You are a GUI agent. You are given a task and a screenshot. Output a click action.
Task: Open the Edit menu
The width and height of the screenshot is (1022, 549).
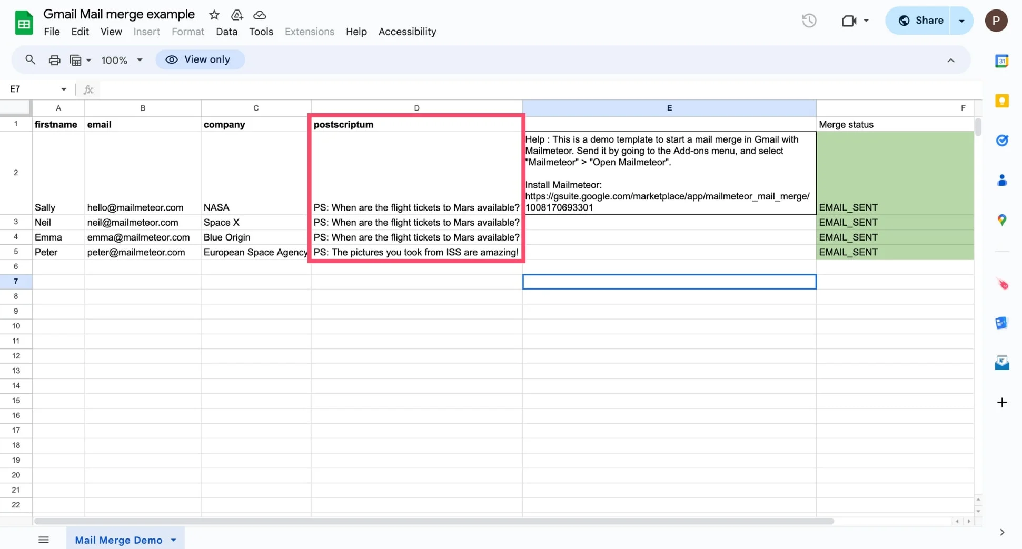(80, 32)
